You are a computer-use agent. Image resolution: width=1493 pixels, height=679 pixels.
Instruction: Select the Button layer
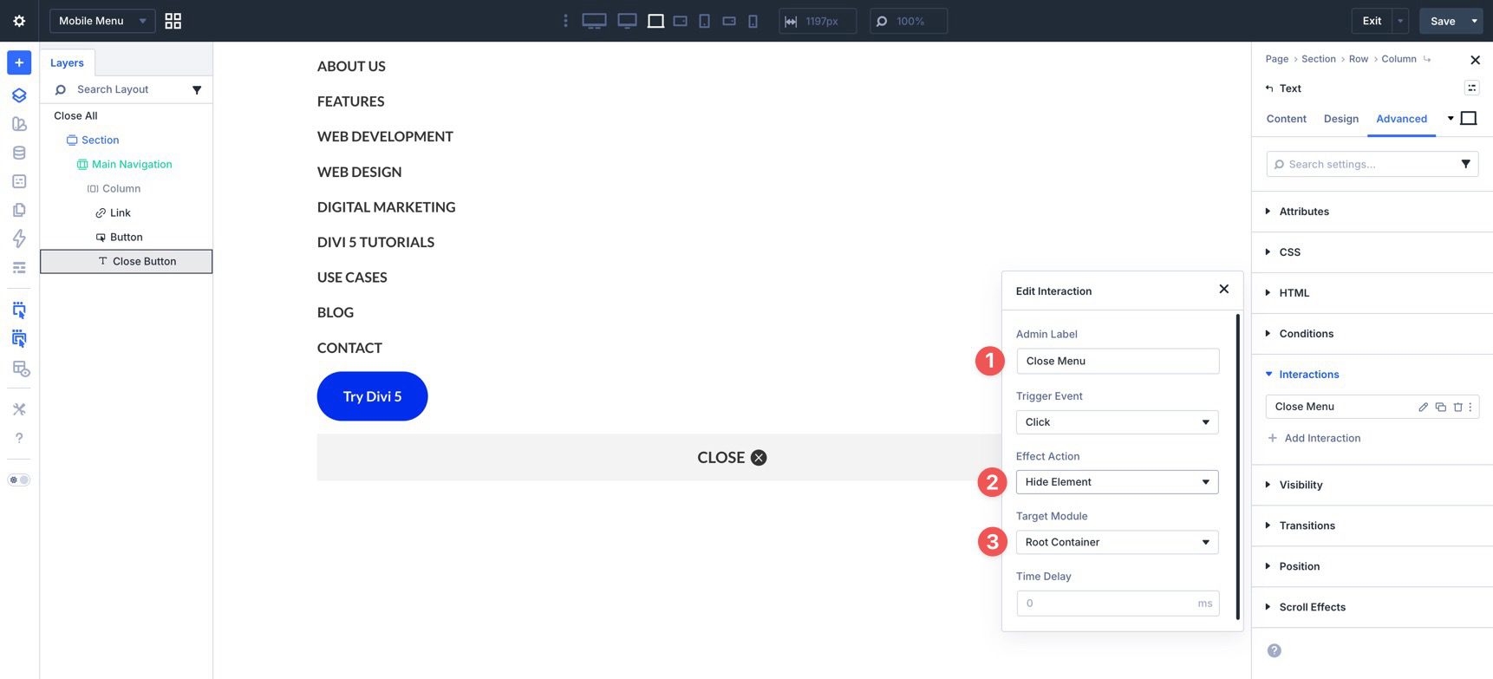126,237
